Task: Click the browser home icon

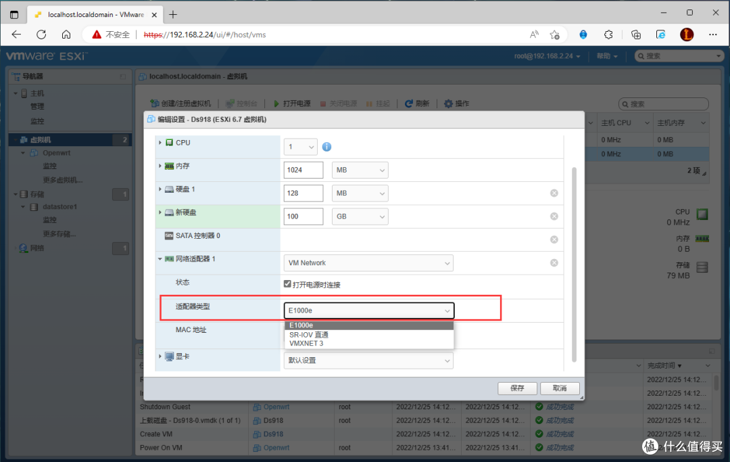Action: [66, 34]
